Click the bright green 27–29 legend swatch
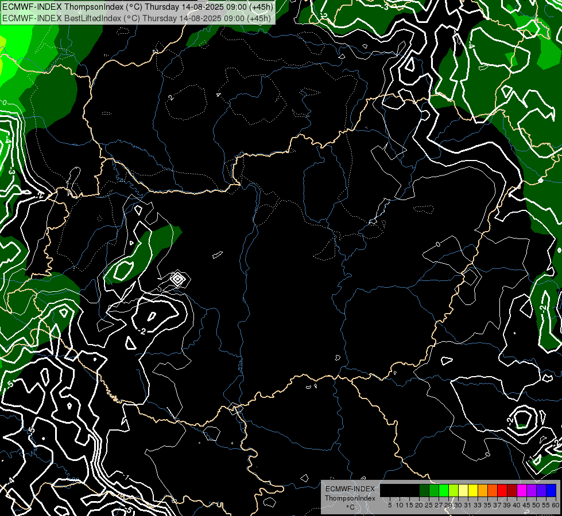This screenshot has height=516, width=562. pyautogui.click(x=444, y=490)
